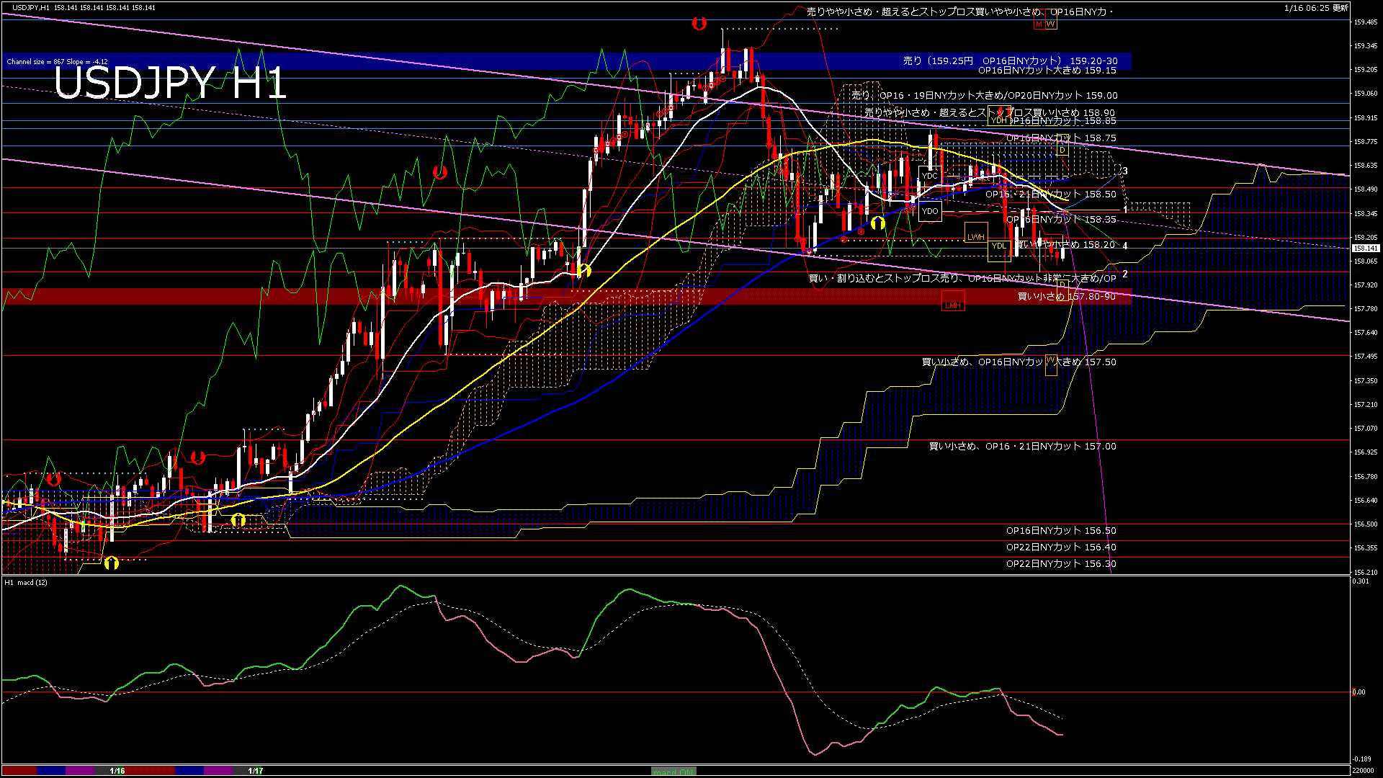Click the YDH yellow marker box

coord(998,121)
